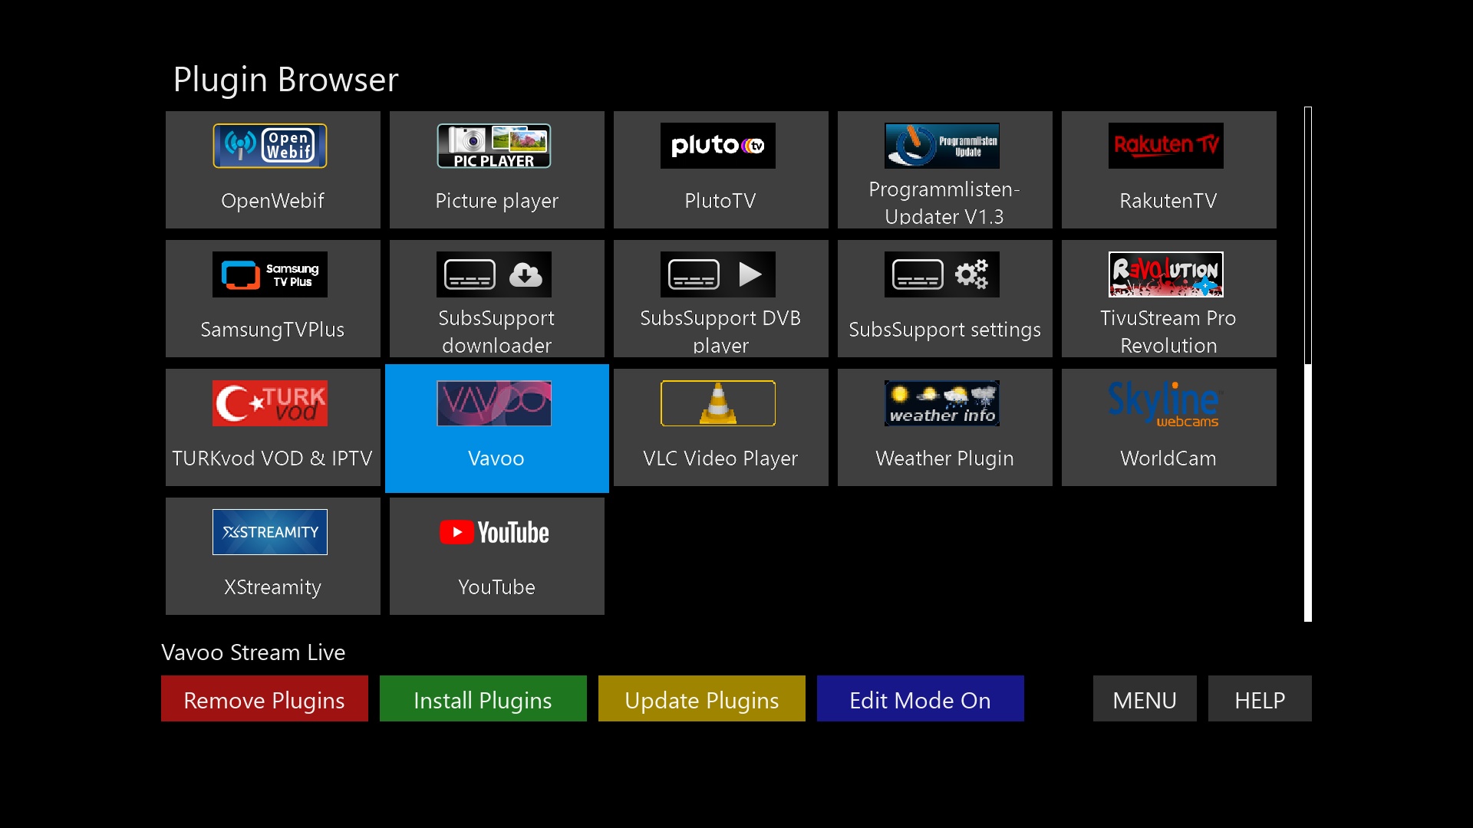Launch VLC Video Player cone icon
Viewport: 1473px width, 828px height.
pos(718,403)
